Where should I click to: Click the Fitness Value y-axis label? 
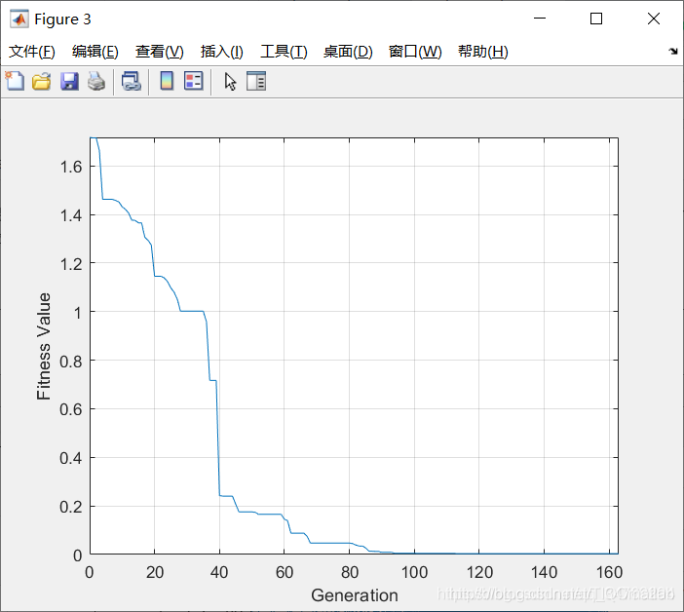(x=44, y=346)
